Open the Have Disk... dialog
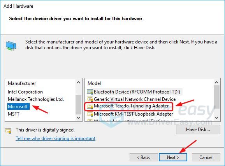The height and width of the screenshot is (166, 225). 198,130
